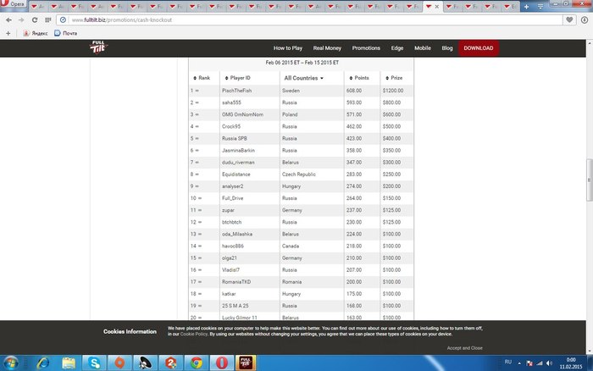
Task: Close the active browser tab
Action: click(437, 7)
